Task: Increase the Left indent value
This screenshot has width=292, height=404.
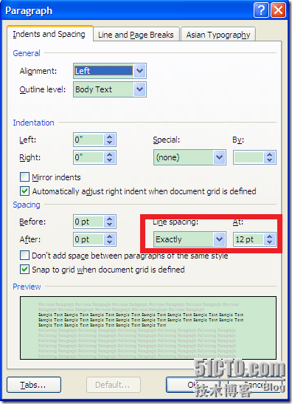Action: [x=110, y=137]
